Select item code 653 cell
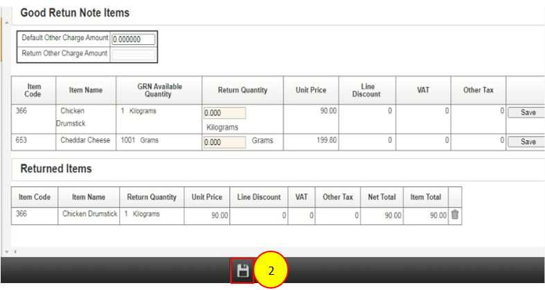This screenshot has width=545, height=290. click(x=33, y=141)
